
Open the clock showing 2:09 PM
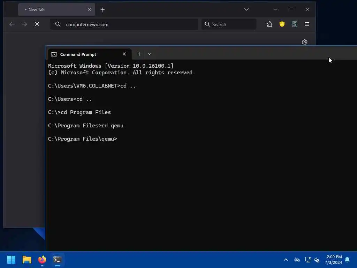pos(333,260)
